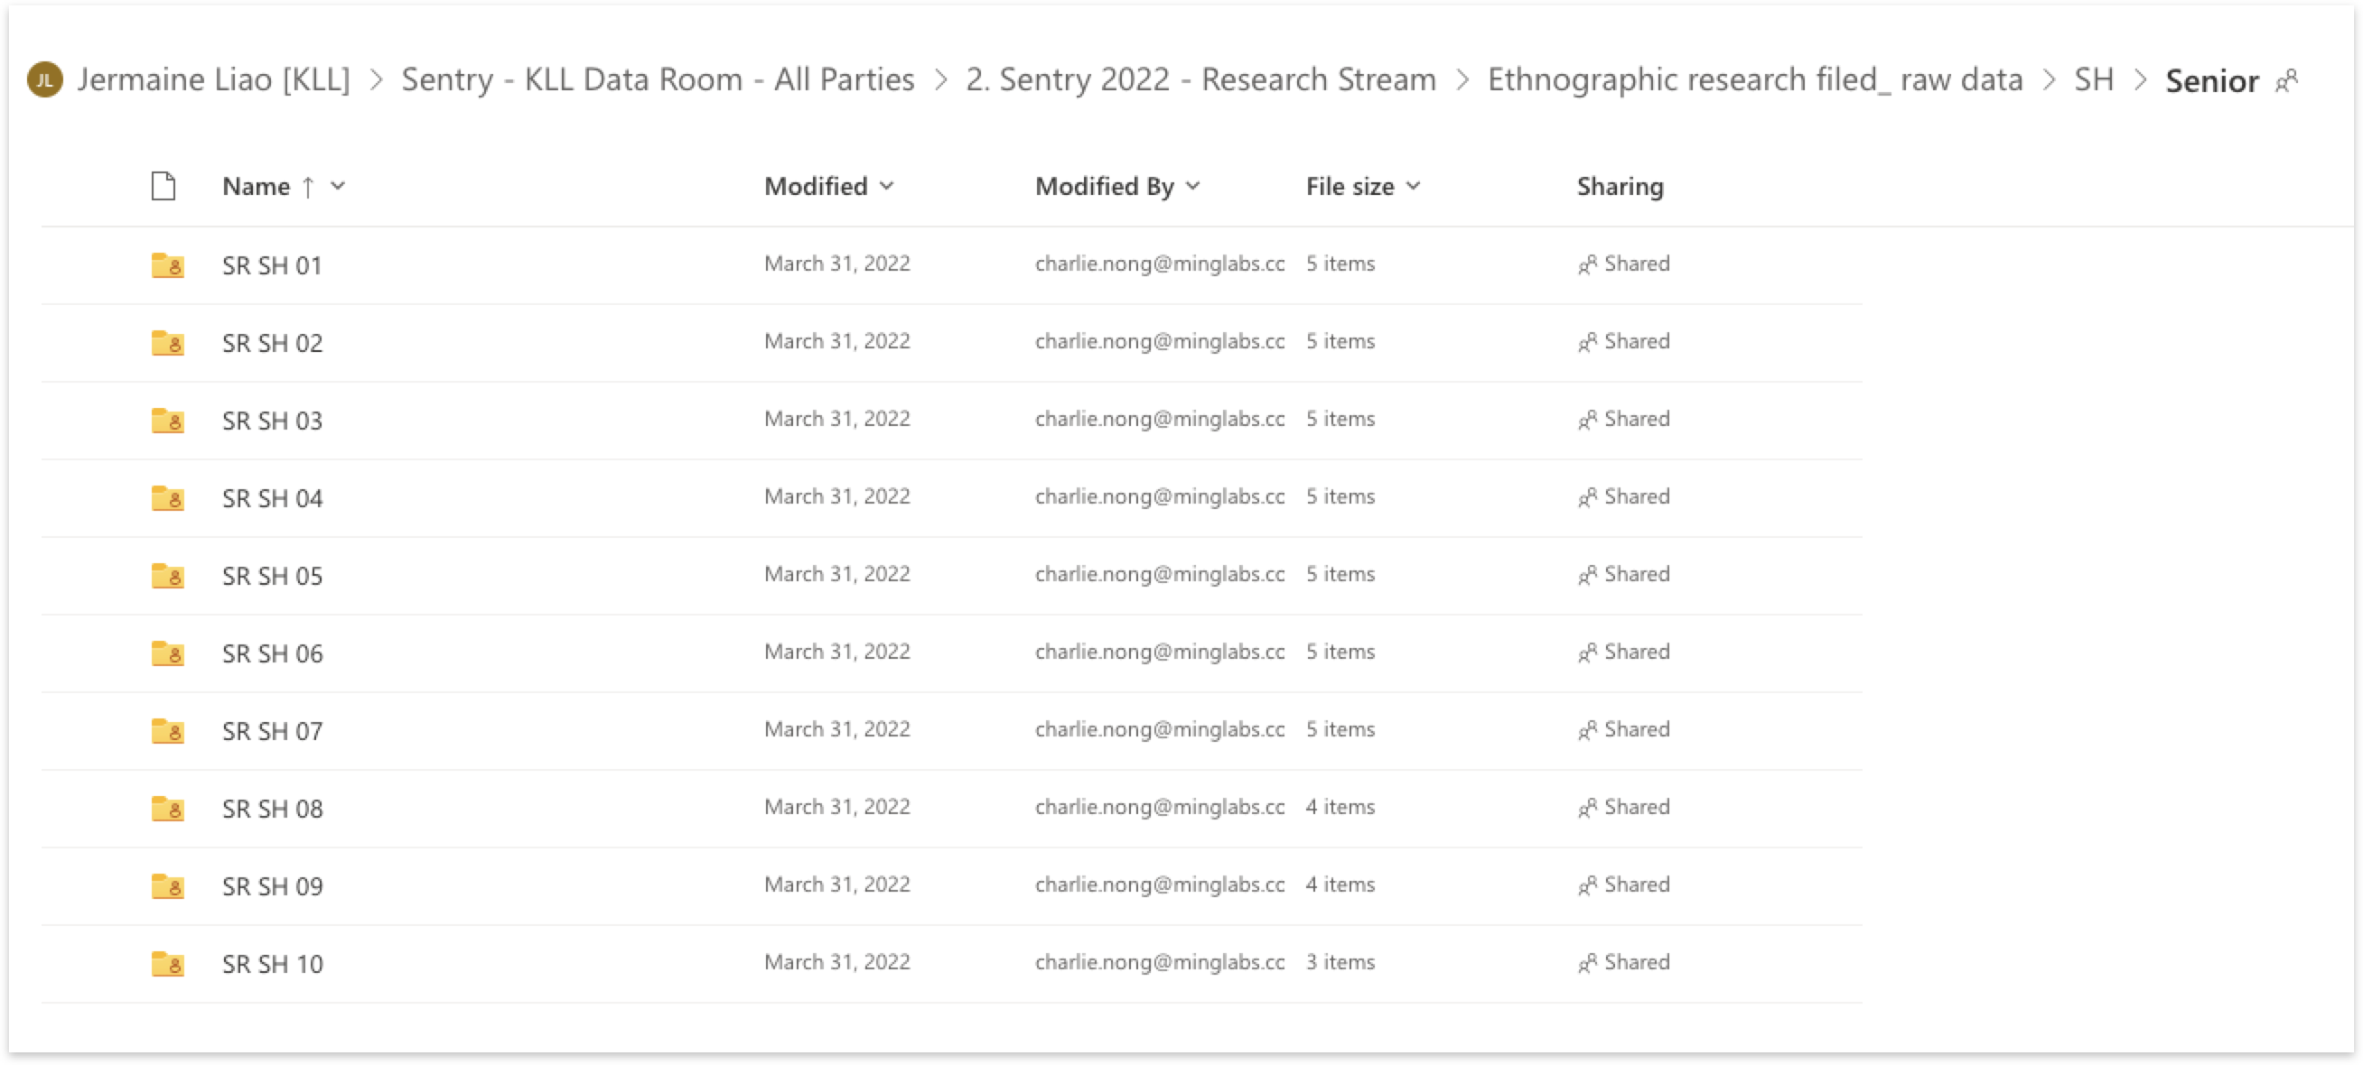Open the SR SH 06 folder
Screen dimensions: 2363x1065
coord(273,653)
